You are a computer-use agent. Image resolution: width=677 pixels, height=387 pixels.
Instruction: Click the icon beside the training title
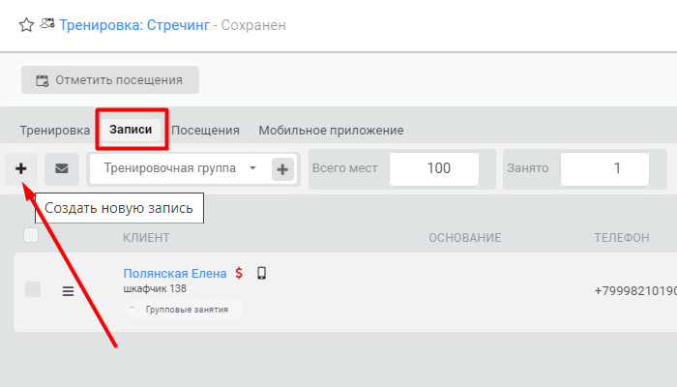pos(47,23)
